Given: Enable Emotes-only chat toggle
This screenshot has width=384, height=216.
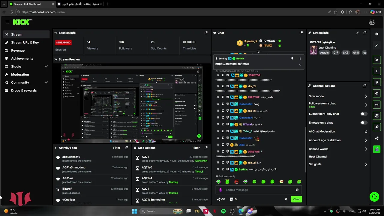Looking at the screenshot, I should coord(364,123).
